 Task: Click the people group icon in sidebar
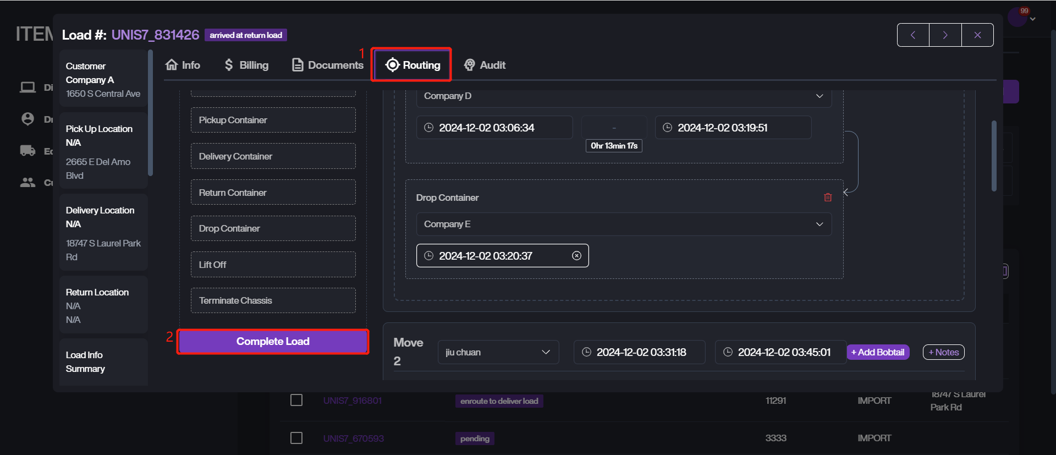pos(28,183)
